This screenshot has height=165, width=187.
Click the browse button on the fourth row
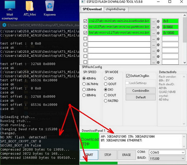154,39
